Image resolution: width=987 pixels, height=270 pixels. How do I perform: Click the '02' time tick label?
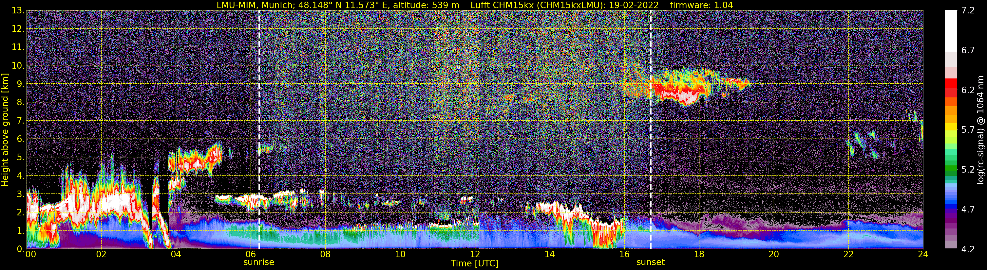tap(101, 254)
